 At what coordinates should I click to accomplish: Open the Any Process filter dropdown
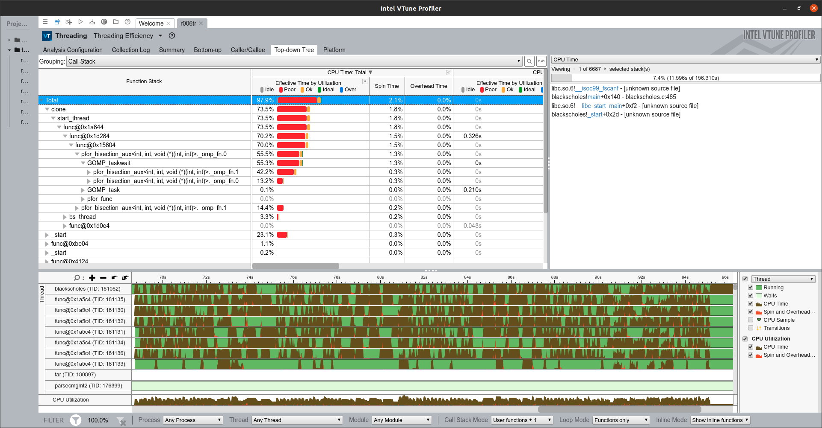click(x=193, y=420)
